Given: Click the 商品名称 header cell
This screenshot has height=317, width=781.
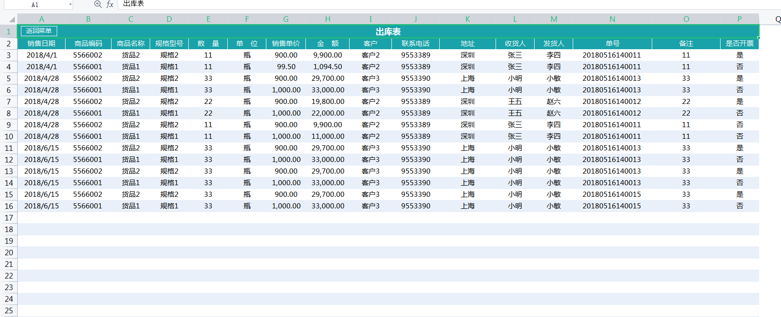Looking at the screenshot, I should pyautogui.click(x=131, y=43).
